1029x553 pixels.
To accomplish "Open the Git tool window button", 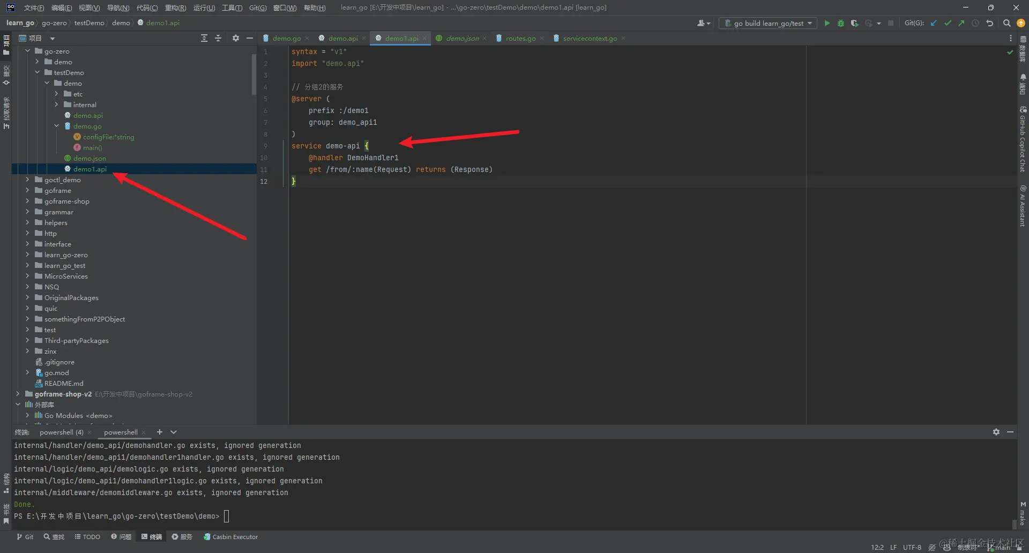I will (x=25, y=536).
